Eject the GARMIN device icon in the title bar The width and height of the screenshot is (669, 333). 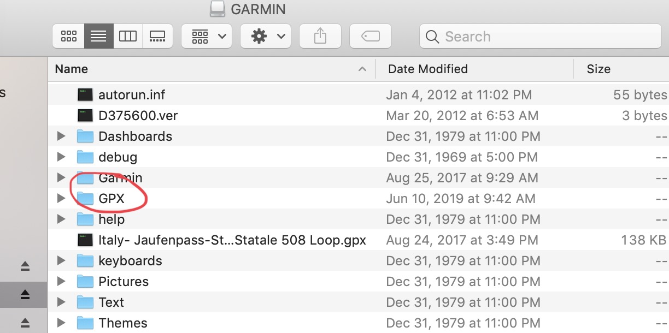216,9
